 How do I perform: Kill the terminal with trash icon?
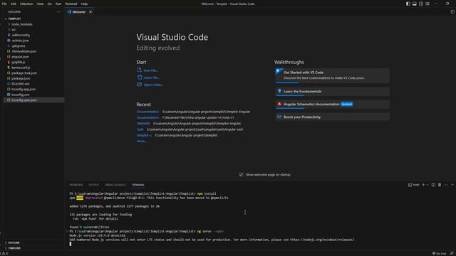440,185
